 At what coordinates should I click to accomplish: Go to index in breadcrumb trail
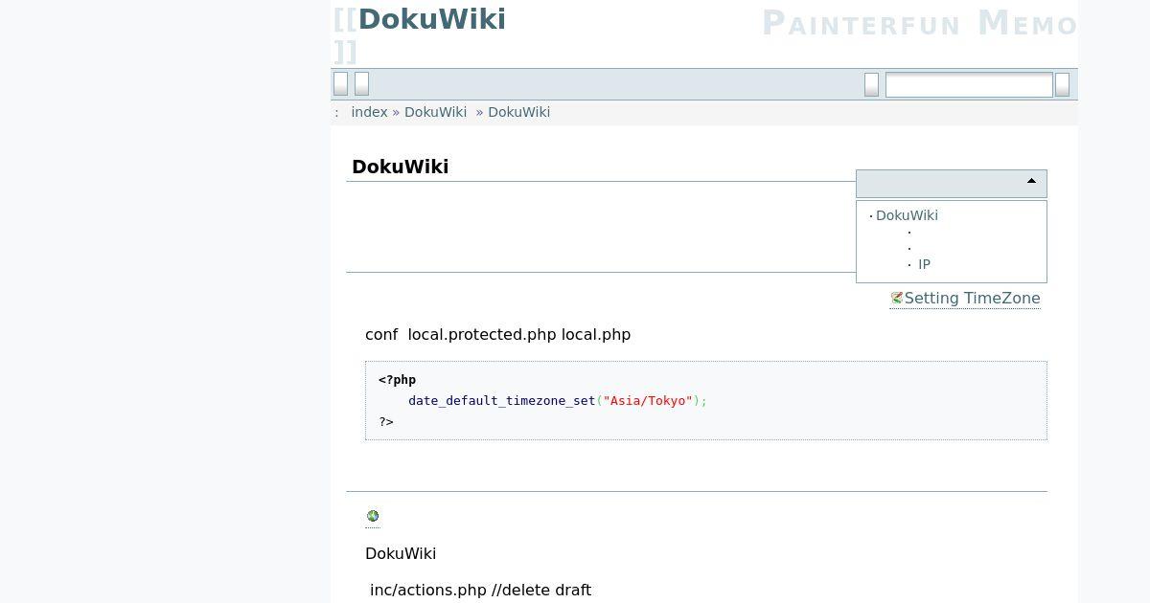369,112
